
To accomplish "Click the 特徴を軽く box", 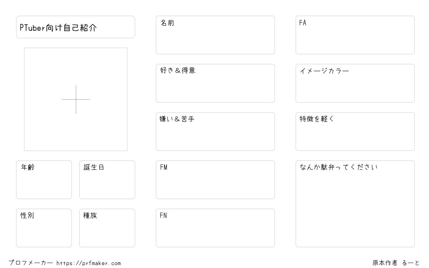I will click(x=355, y=131).
